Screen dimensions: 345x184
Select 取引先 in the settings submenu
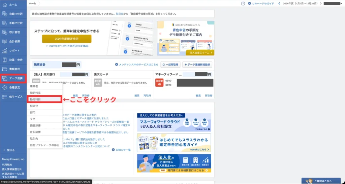click(45, 139)
